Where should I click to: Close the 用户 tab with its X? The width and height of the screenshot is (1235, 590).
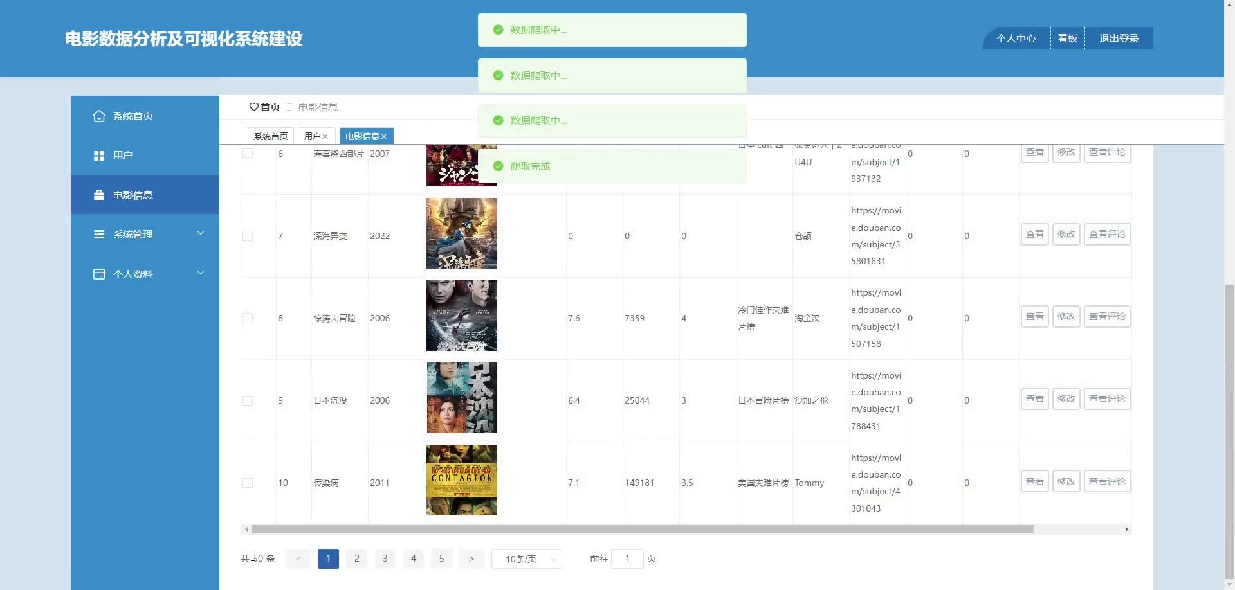(325, 136)
